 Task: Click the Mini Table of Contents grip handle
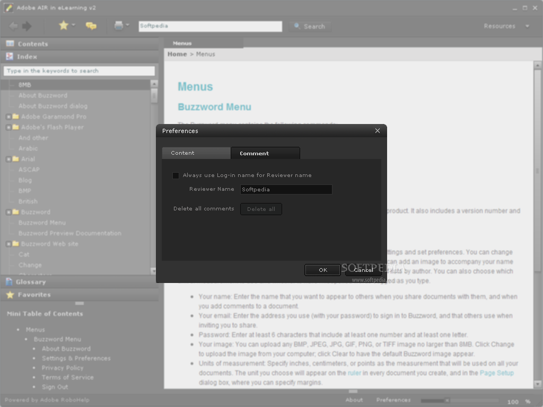pyautogui.click(x=80, y=304)
